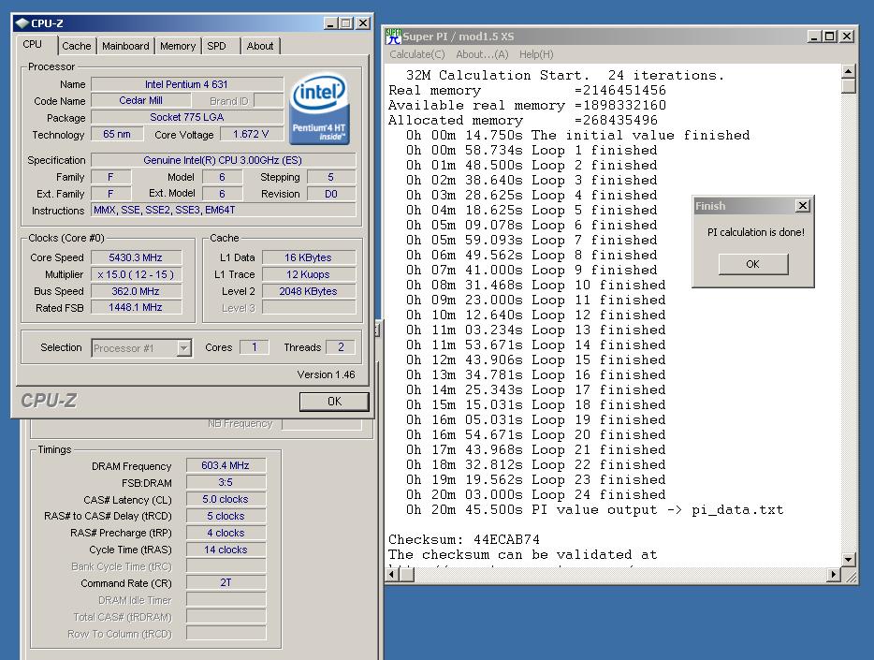874x660 pixels.
Task: Click the horizontal scroll left arrow
Action: (393, 574)
